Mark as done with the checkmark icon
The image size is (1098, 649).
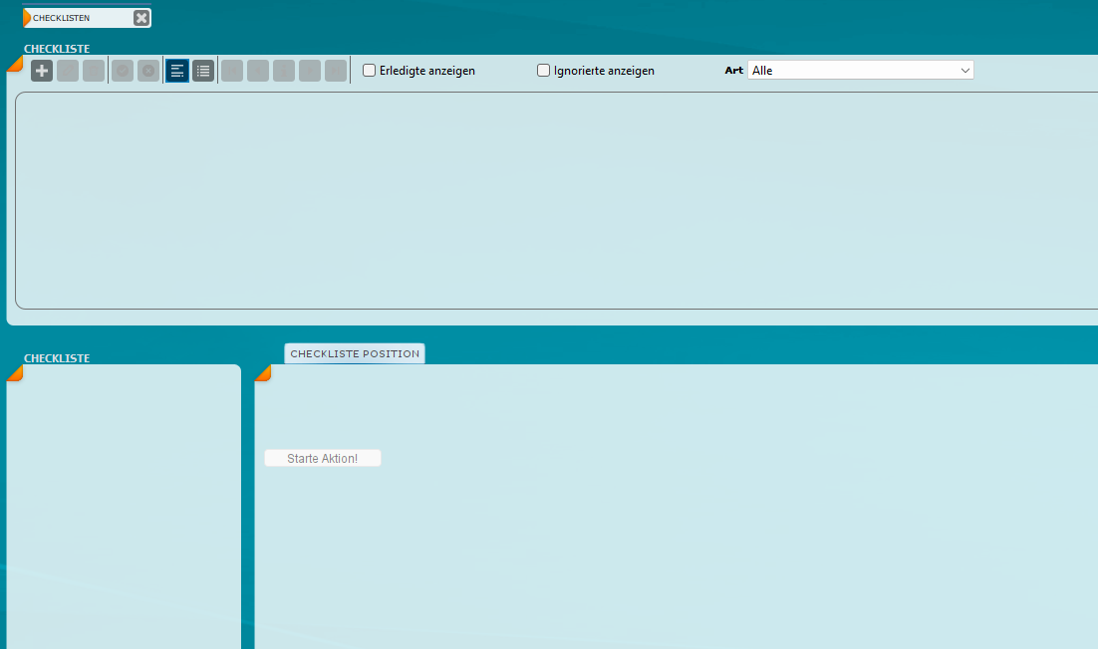[123, 71]
